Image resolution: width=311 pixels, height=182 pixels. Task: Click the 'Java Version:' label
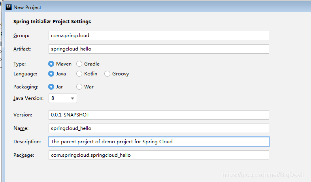click(x=28, y=98)
